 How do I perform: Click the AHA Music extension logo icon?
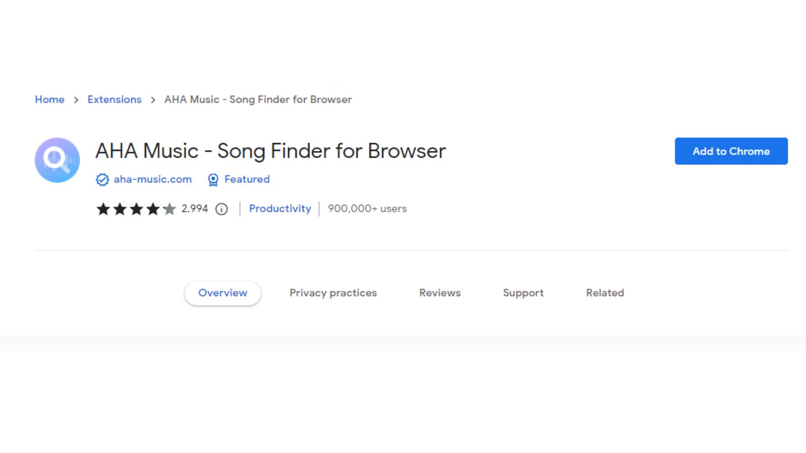[57, 160]
